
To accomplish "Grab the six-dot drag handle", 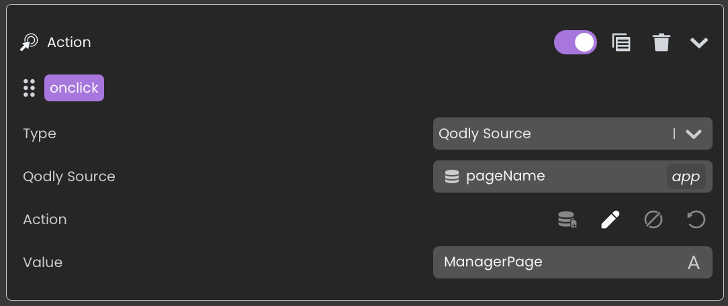I will coord(29,88).
